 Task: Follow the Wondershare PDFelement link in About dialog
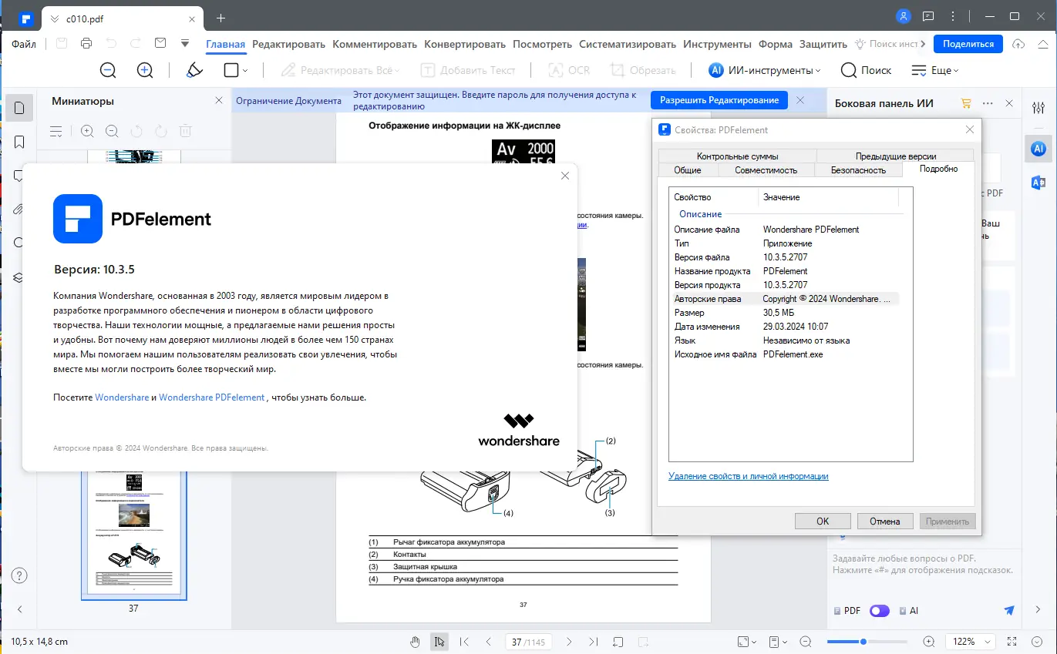coord(212,397)
